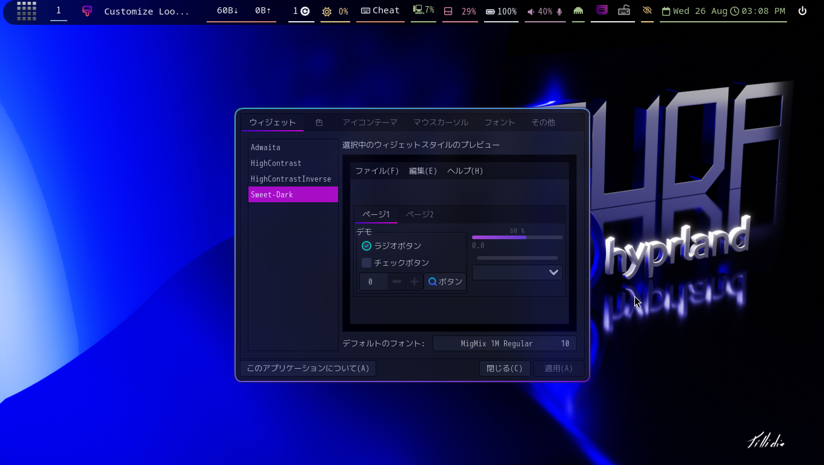
Task: Open the app launcher grid icon
Action: 27,11
